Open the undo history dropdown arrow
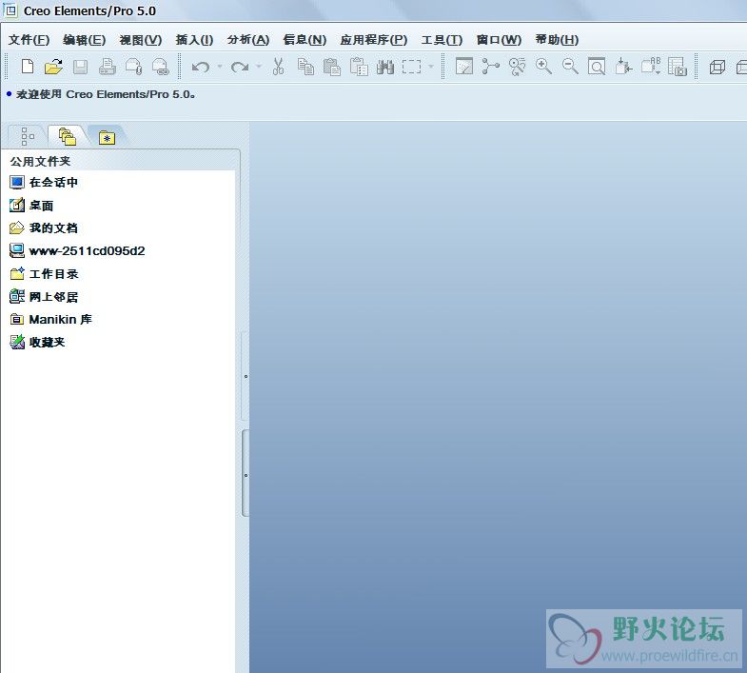747x673 pixels. pyautogui.click(x=220, y=67)
